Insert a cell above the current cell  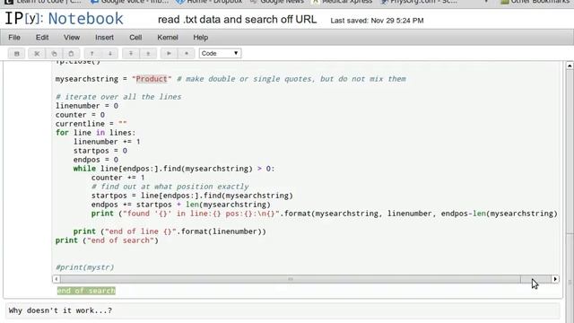(131, 54)
